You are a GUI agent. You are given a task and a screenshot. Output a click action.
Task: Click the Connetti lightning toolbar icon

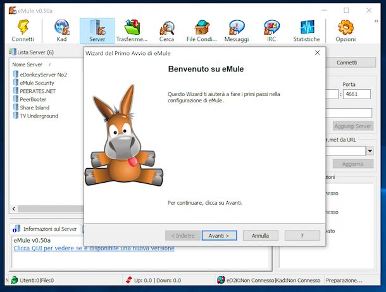[23, 27]
